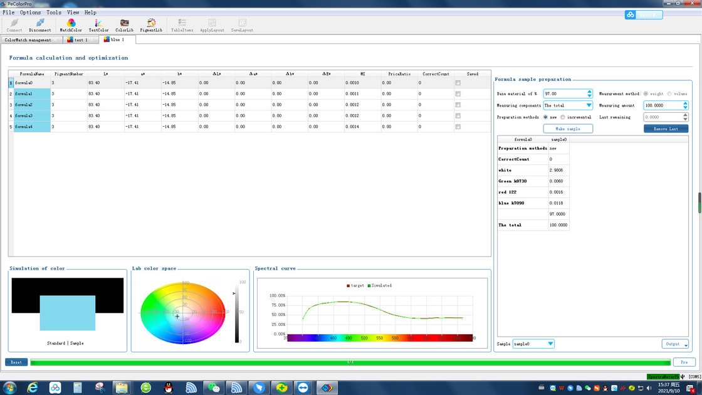
Task: Select the volume measurement method radio
Action: 669,93
